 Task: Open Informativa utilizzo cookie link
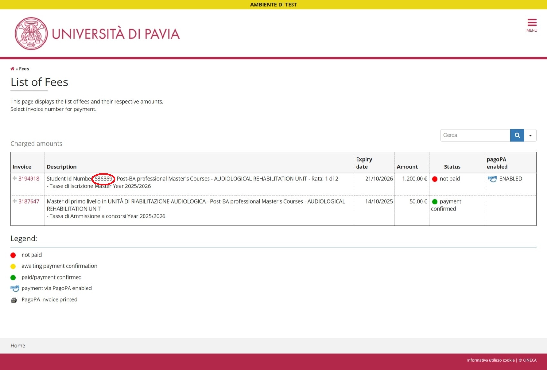[x=490, y=360]
